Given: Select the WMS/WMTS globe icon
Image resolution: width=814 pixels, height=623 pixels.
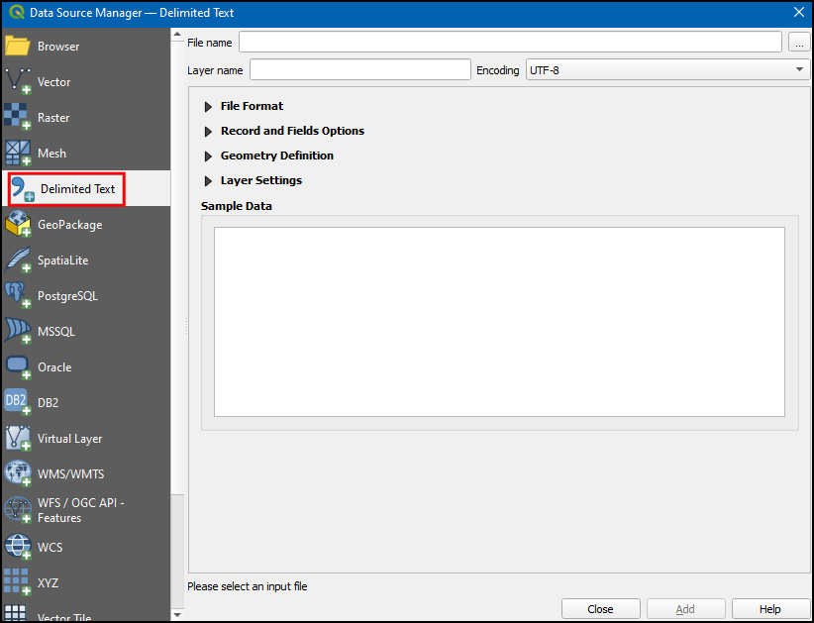Looking at the screenshot, I should [18, 474].
